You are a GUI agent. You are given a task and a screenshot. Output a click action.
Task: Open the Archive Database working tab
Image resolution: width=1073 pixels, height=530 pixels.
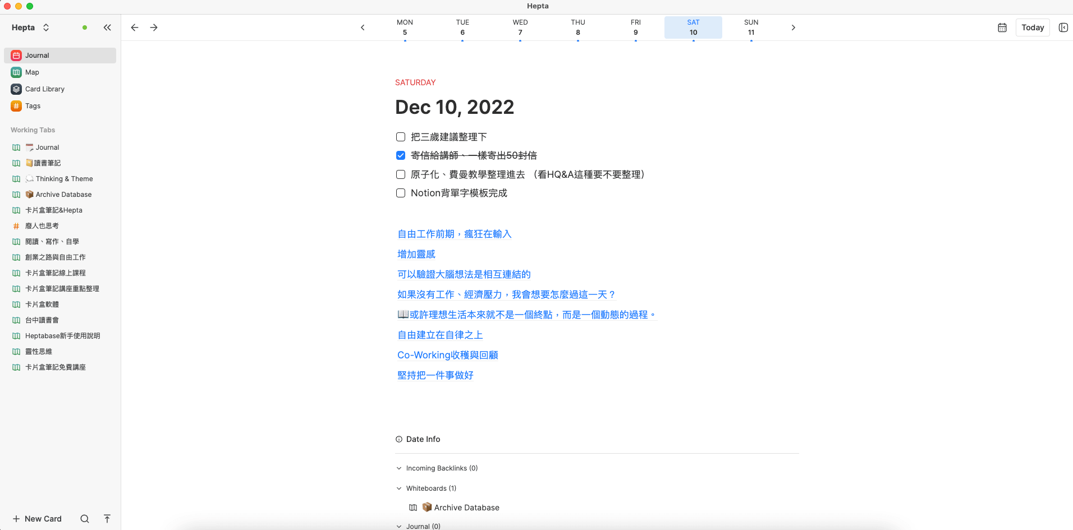(x=64, y=194)
